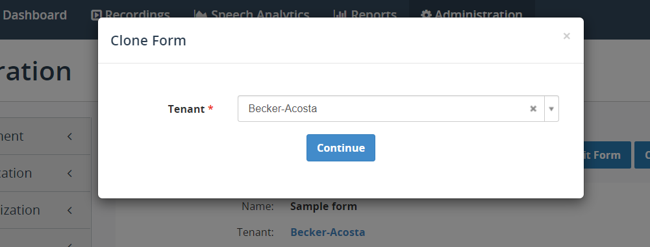
Task: Expand the sidebar chevron beside 'ment'
Action: (x=69, y=136)
